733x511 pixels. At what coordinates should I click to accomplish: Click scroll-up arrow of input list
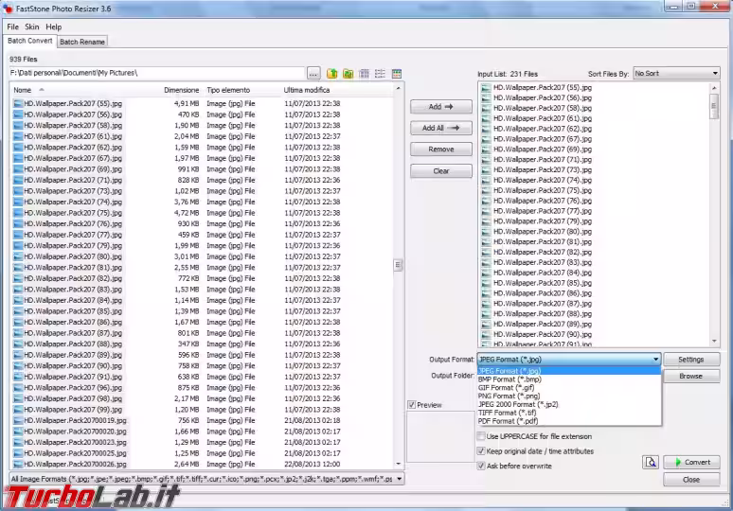714,88
